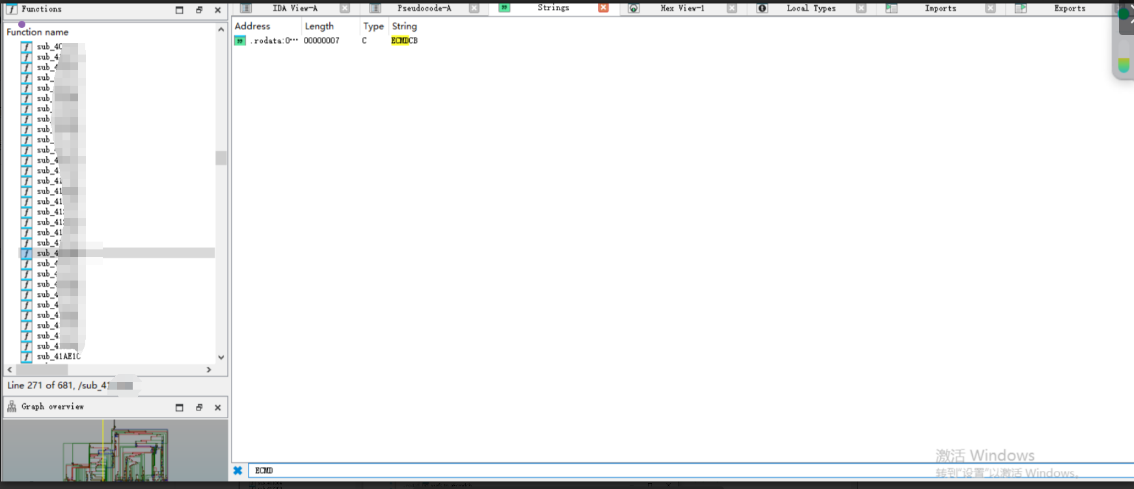1134x489 pixels.
Task: Close the IDA View-A tab
Action: coord(345,8)
